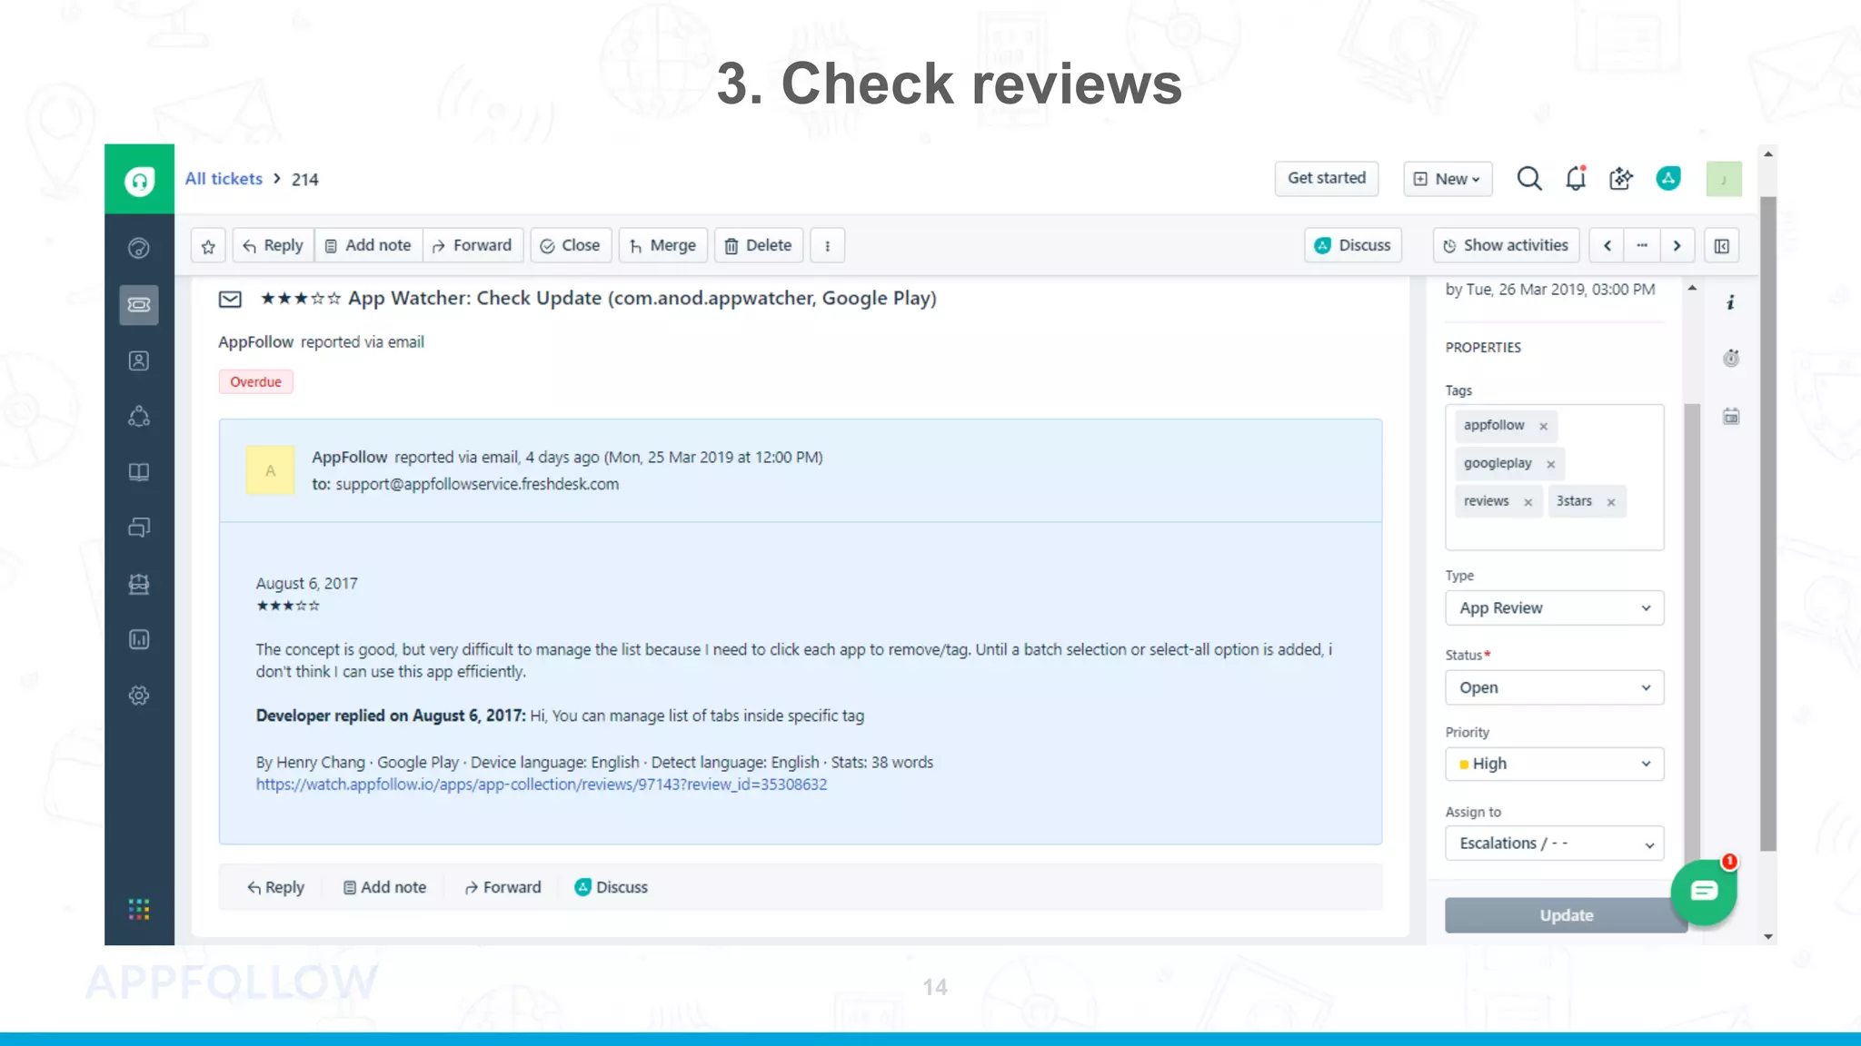Remove the appfollow tag
This screenshot has width=1861, height=1046.
coord(1543,426)
